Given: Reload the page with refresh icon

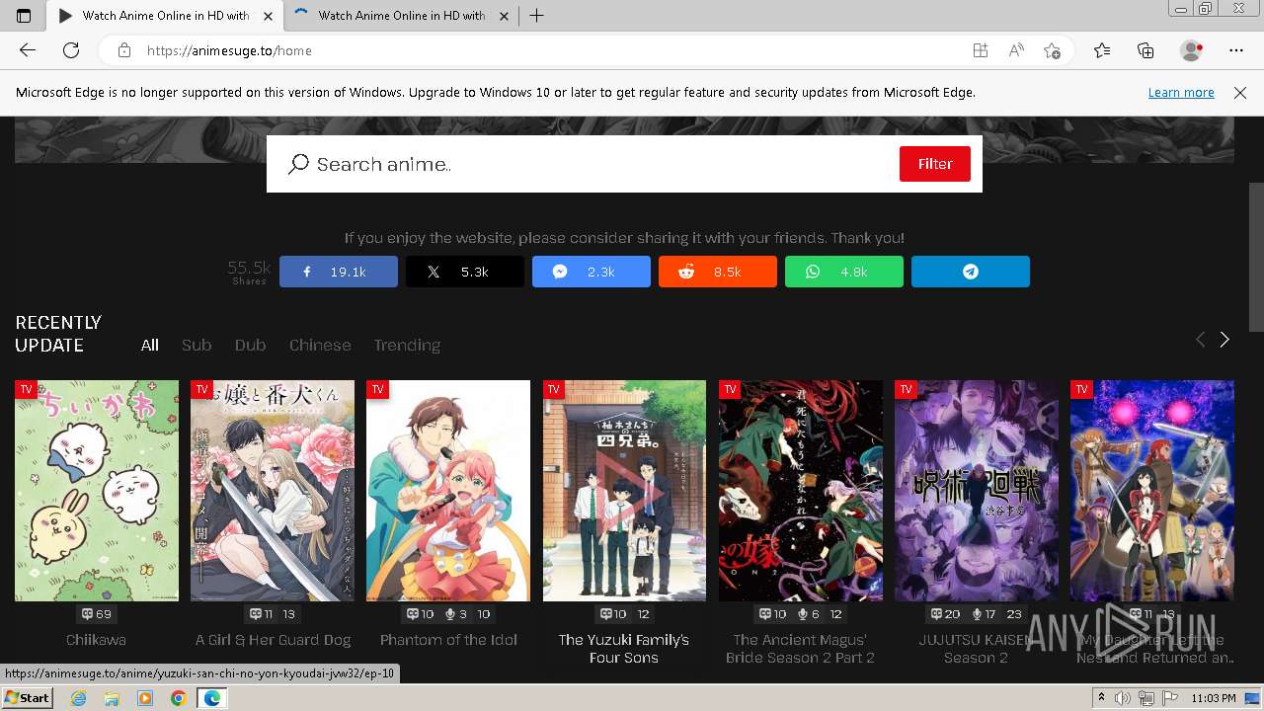Looking at the screenshot, I should click(71, 50).
